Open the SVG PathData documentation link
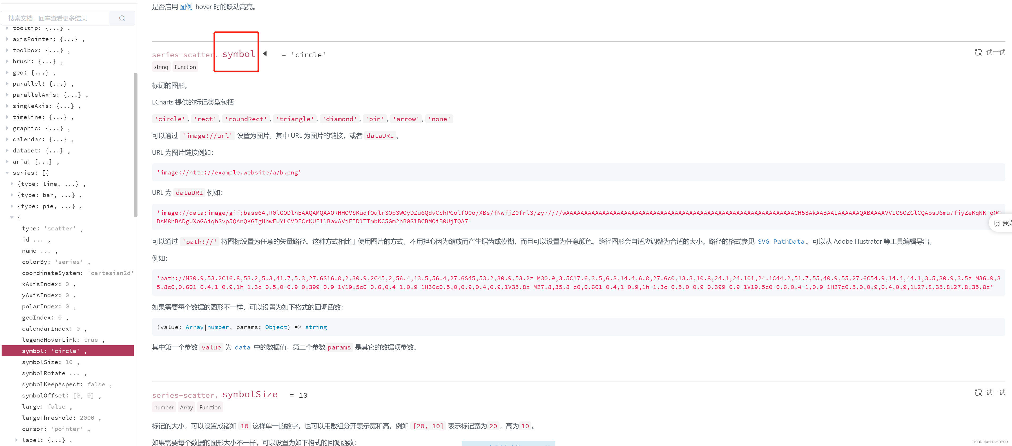1012x446 pixels. point(781,242)
